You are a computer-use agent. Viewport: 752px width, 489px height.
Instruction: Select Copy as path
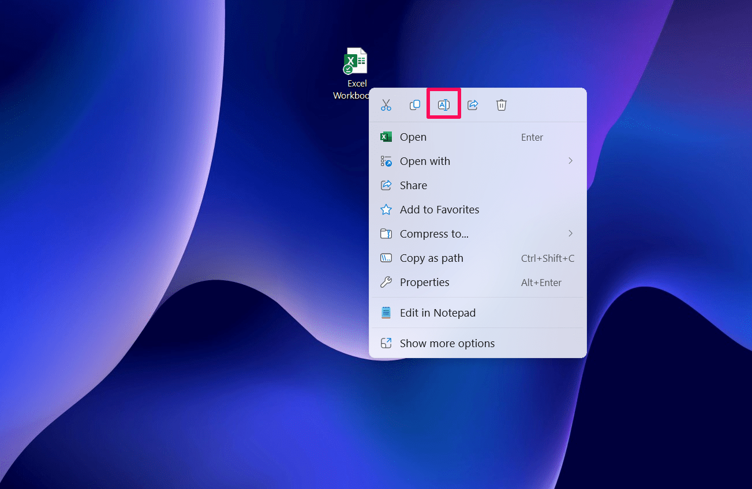(x=478, y=258)
